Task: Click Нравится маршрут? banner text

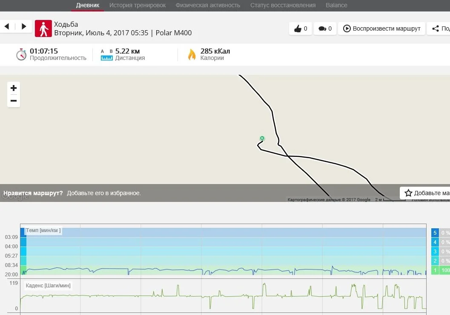Action: (33, 193)
